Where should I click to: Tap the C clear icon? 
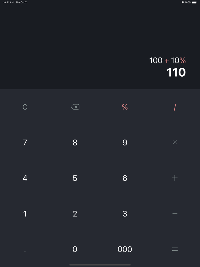(25, 107)
